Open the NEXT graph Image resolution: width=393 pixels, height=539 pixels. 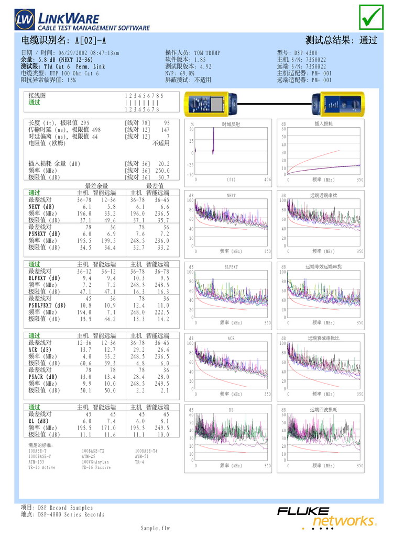[x=231, y=222]
